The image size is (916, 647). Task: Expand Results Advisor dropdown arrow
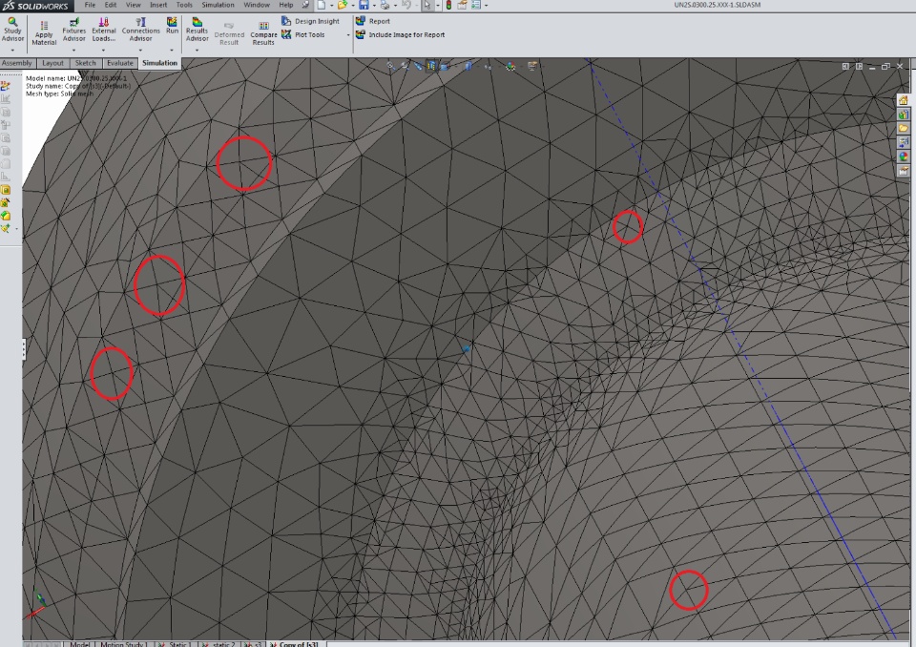[x=197, y=51]
